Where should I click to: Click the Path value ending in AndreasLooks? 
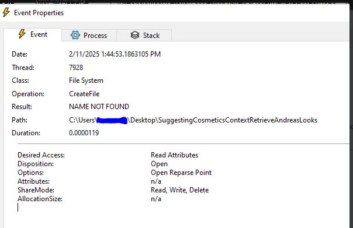click(193, 120)
